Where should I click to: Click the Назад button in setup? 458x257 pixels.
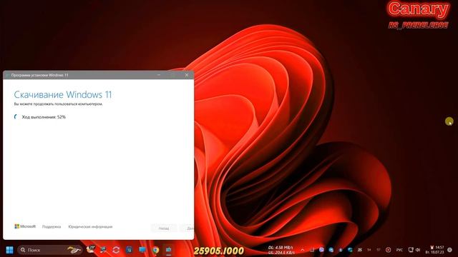(164, 228)
